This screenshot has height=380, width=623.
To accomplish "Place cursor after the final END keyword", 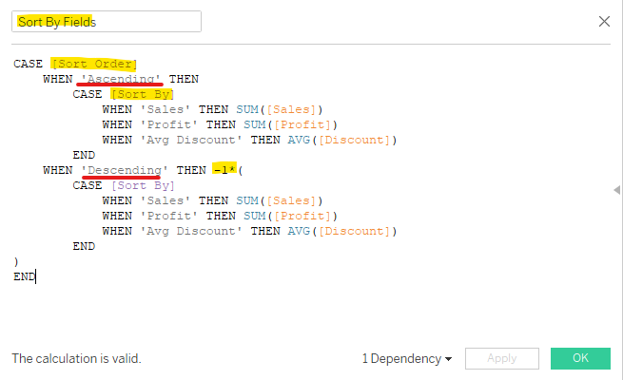I will point(36,276).
